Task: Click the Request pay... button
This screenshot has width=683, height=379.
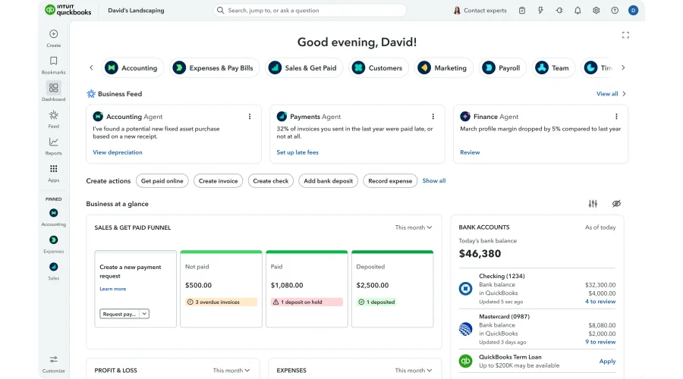Action: click(119, 314)
